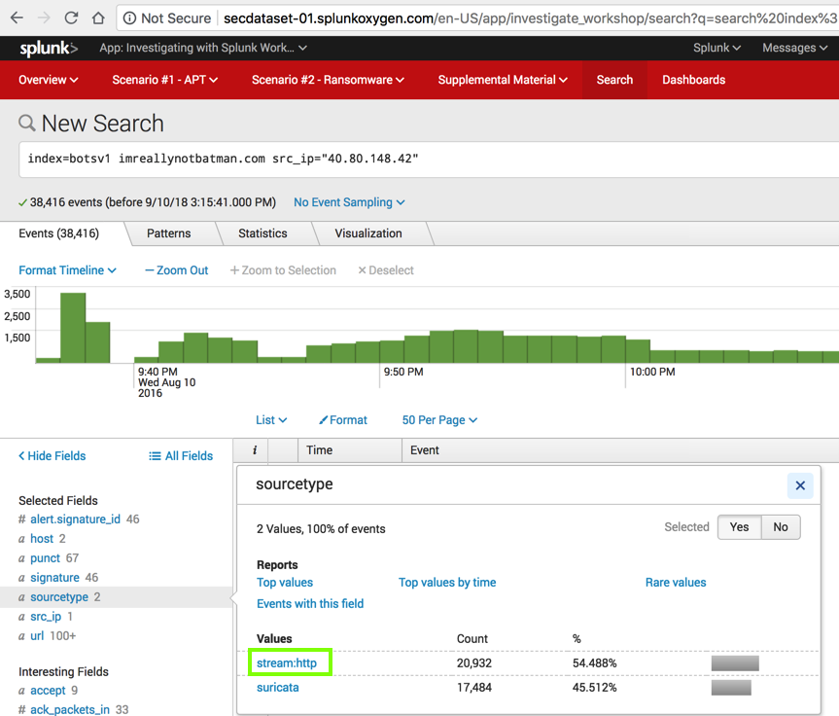Set Selected to No
Screen dimensions: 839x716
pyautogui.click(x=781, y=527)
